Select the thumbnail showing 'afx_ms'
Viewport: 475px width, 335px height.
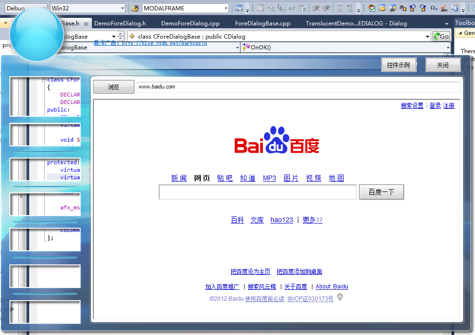[45, 204]
